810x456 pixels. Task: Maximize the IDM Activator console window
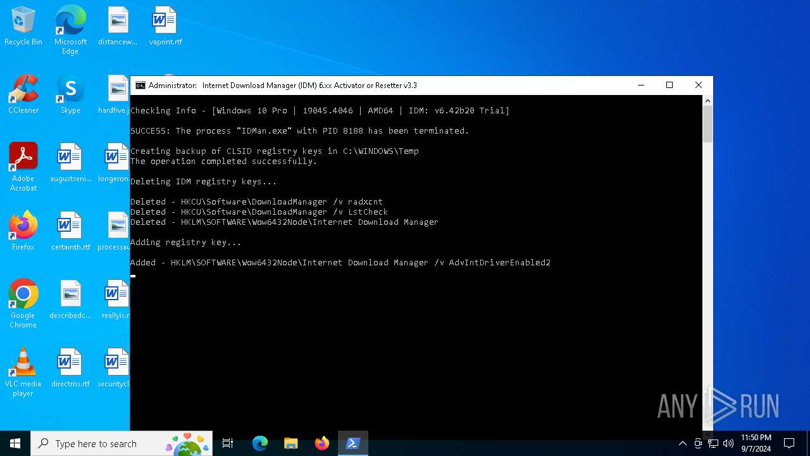670,85
